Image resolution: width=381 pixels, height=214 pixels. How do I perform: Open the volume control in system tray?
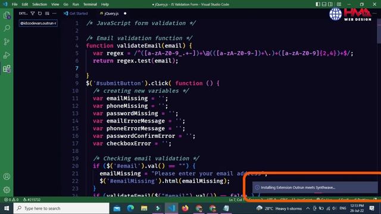(334, 208)
